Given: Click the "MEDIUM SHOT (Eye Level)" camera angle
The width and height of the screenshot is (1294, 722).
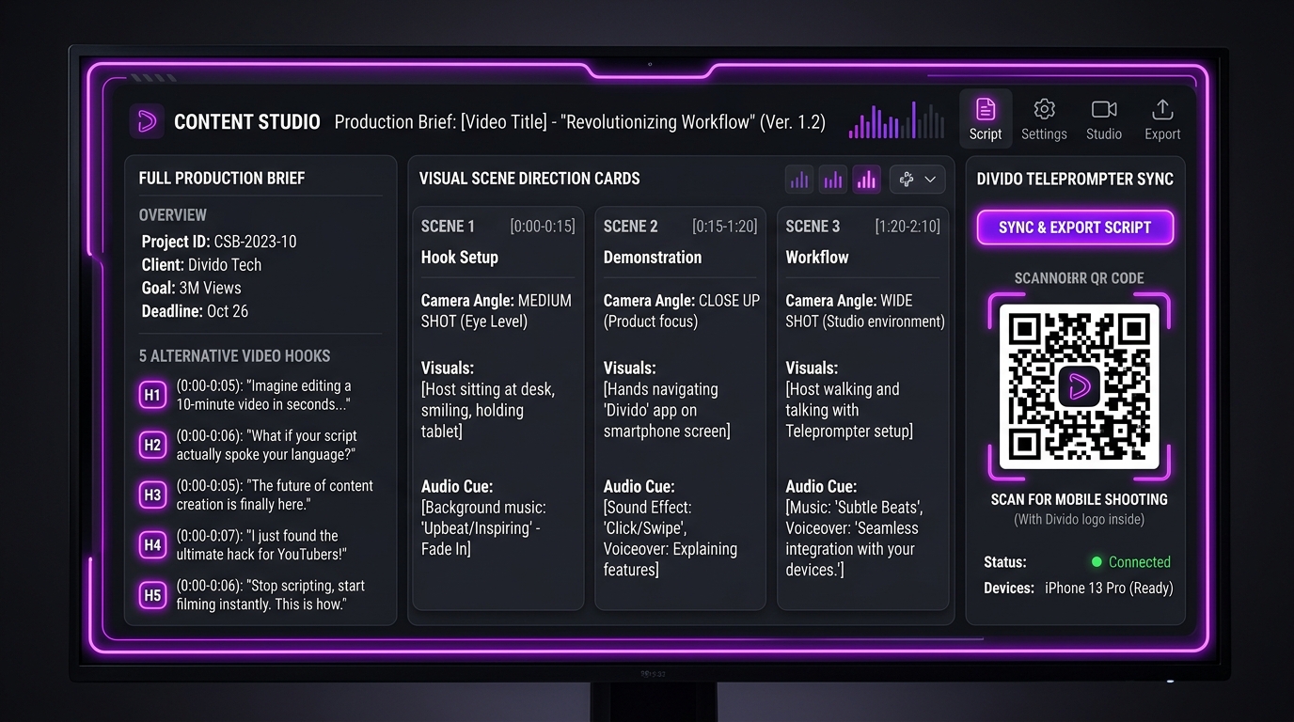Looking at the screenshot, I should 497,311.
